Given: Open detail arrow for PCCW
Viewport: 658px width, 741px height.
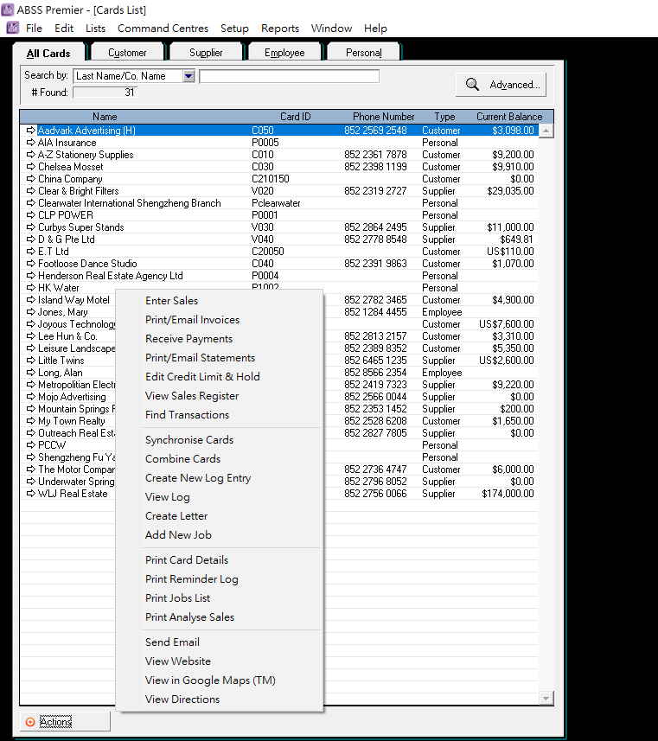Looking at the screenshot, I should tap(31, 444).
